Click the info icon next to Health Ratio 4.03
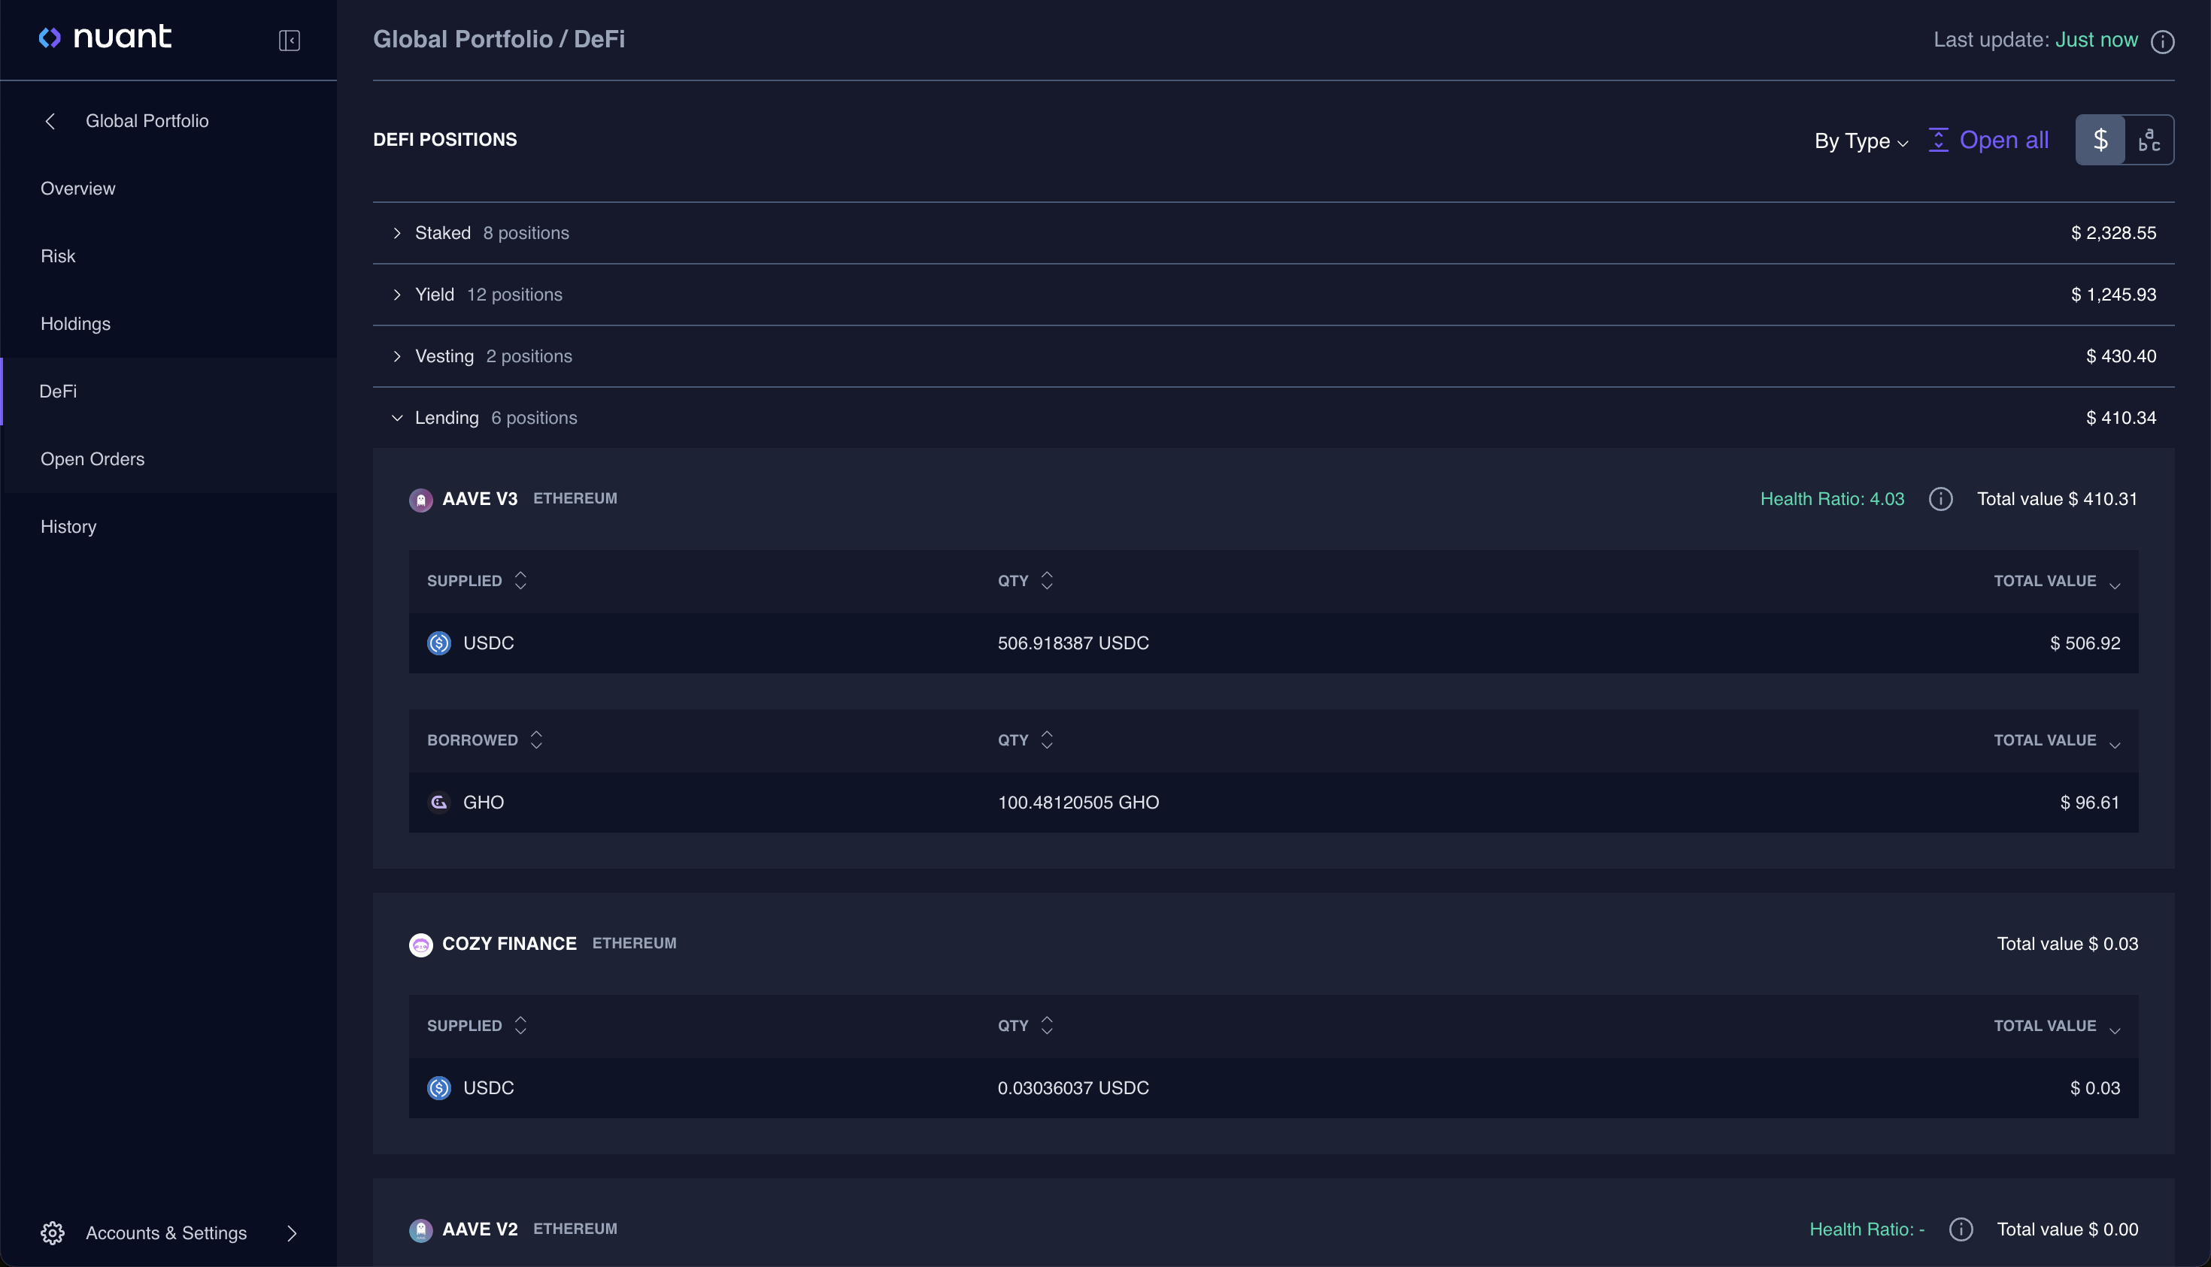Image resolution: width=2211 pixels, height=1267 pixels. coord(1941,497)
